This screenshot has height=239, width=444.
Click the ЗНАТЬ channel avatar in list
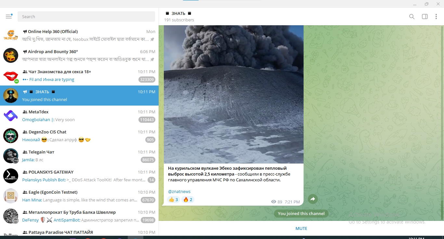pyautogui.click(x=11, y=96)
